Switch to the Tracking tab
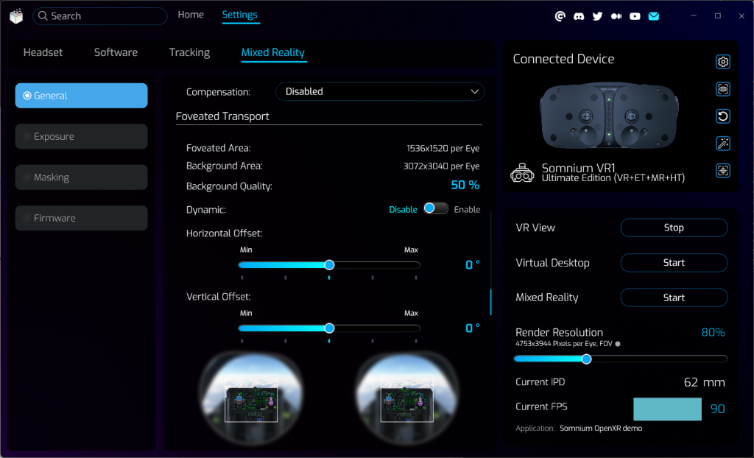 pyautogui.click(x=189, y=52)
